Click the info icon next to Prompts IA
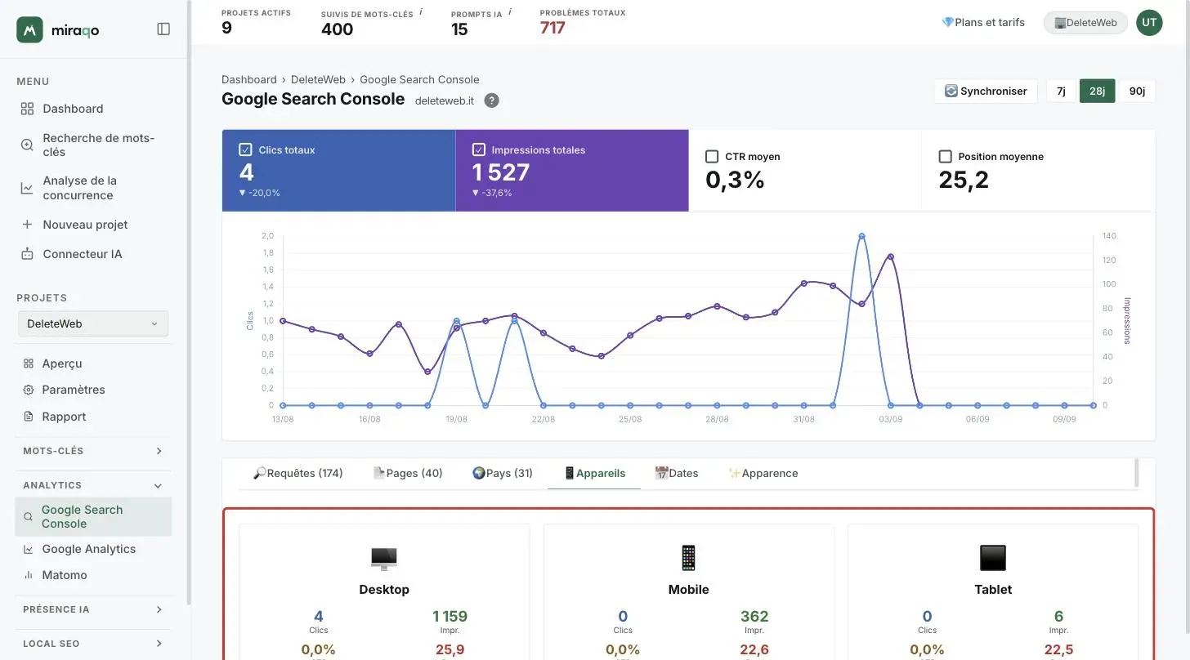Viewport: 1190px width, 660px height. click(x=510, y=12)
